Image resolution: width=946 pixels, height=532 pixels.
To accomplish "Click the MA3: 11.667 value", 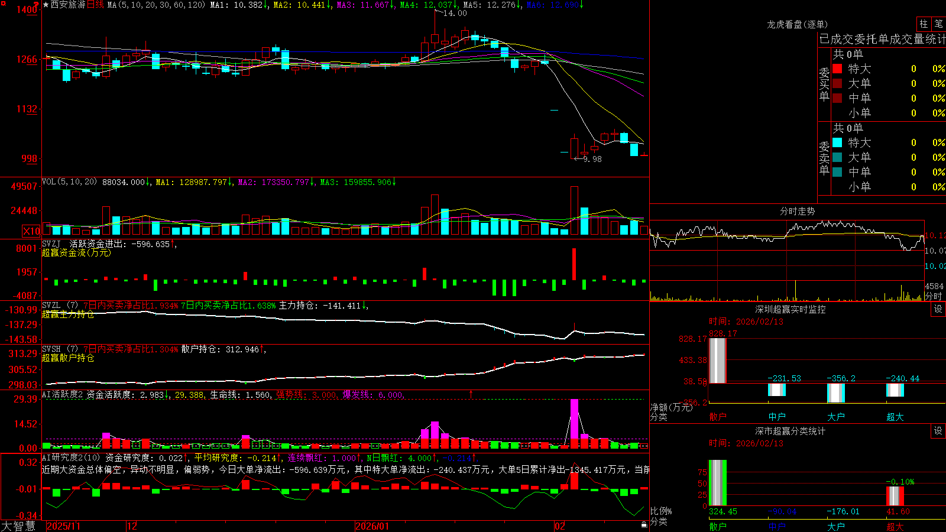I will [x=365, y=5].
